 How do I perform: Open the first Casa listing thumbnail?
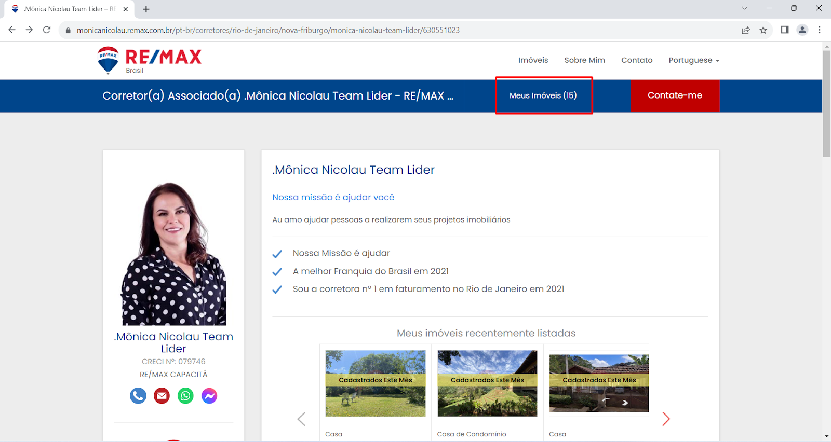coord(376,383)
